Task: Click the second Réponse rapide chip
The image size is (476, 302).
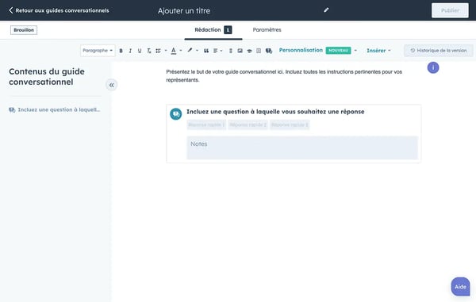Action: pyautogui.click(x=248, y=125)
